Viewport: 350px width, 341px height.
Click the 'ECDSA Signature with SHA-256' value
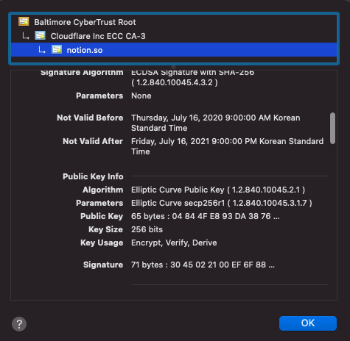[192, 73]
